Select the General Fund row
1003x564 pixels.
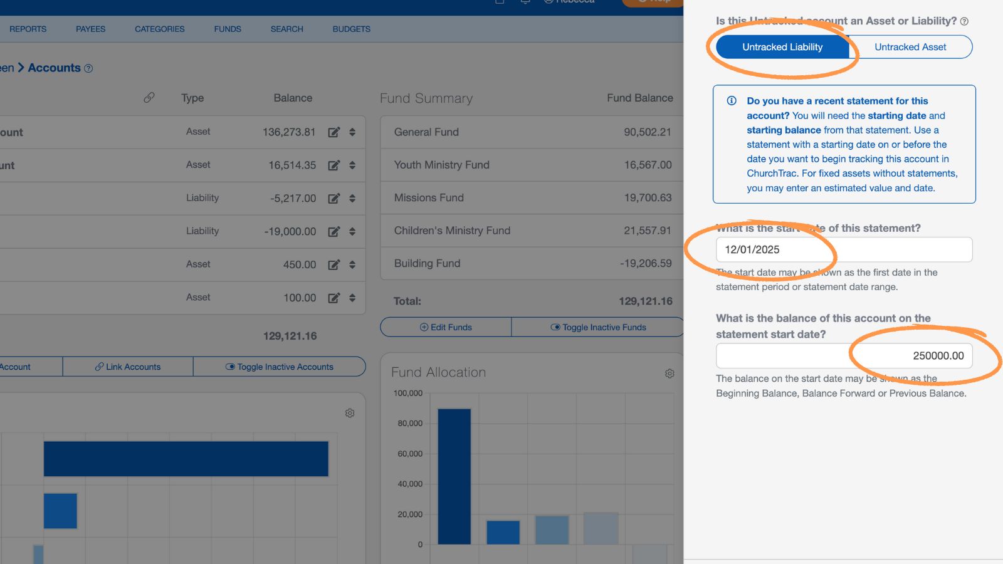coord(532,132)
